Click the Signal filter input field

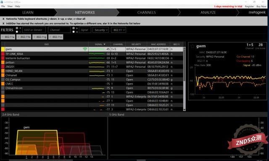pos(85,30)
